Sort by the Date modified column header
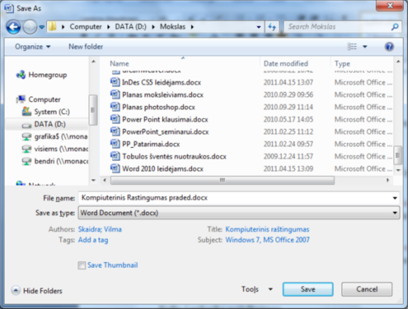This screenshot has height=309, width=408. point(286,63)
